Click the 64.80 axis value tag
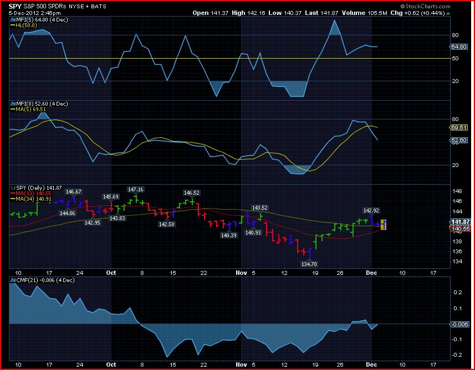 459,47
